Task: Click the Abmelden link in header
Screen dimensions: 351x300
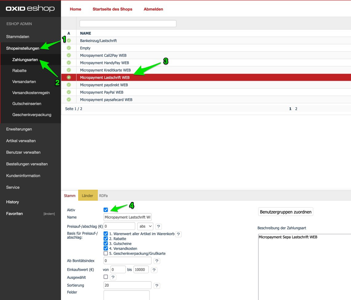Action: (153, 9)
